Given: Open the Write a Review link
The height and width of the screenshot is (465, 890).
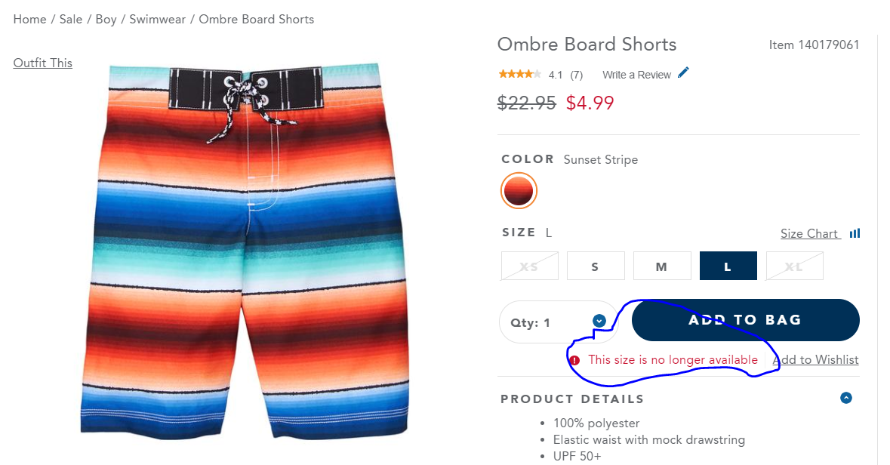Looking at the screenshot, I should [636, 75].
